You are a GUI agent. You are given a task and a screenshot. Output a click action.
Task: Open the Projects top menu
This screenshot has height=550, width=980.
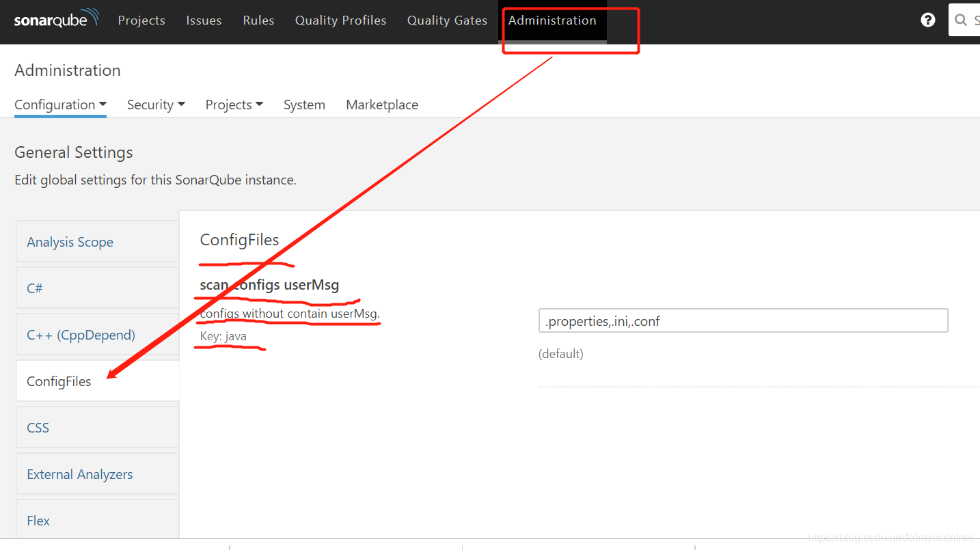[x=141, y=20]
